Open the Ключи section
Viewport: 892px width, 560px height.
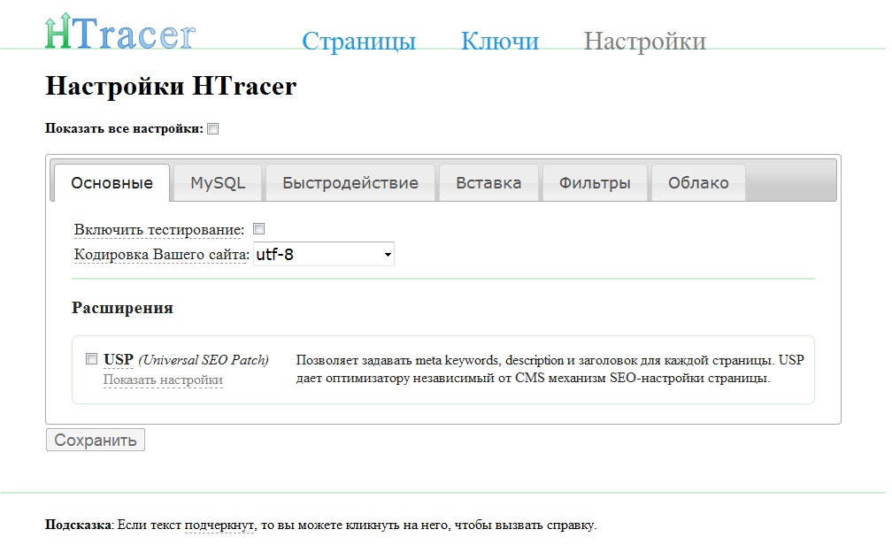point(499,41)
